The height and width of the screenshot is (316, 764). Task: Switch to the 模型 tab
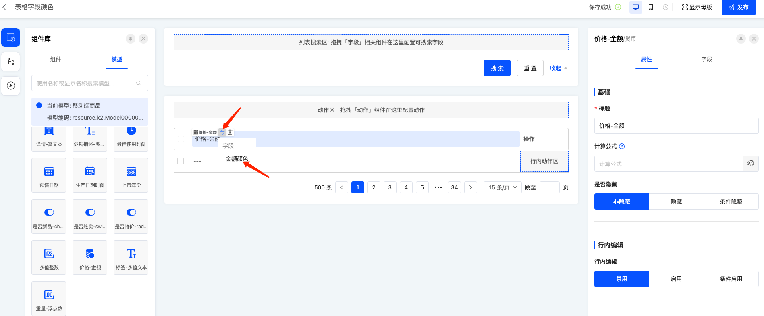coord(117,59)
